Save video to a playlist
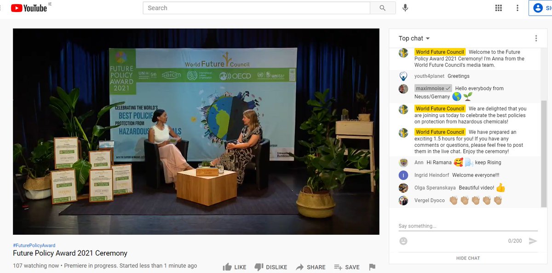 point(347,267)
